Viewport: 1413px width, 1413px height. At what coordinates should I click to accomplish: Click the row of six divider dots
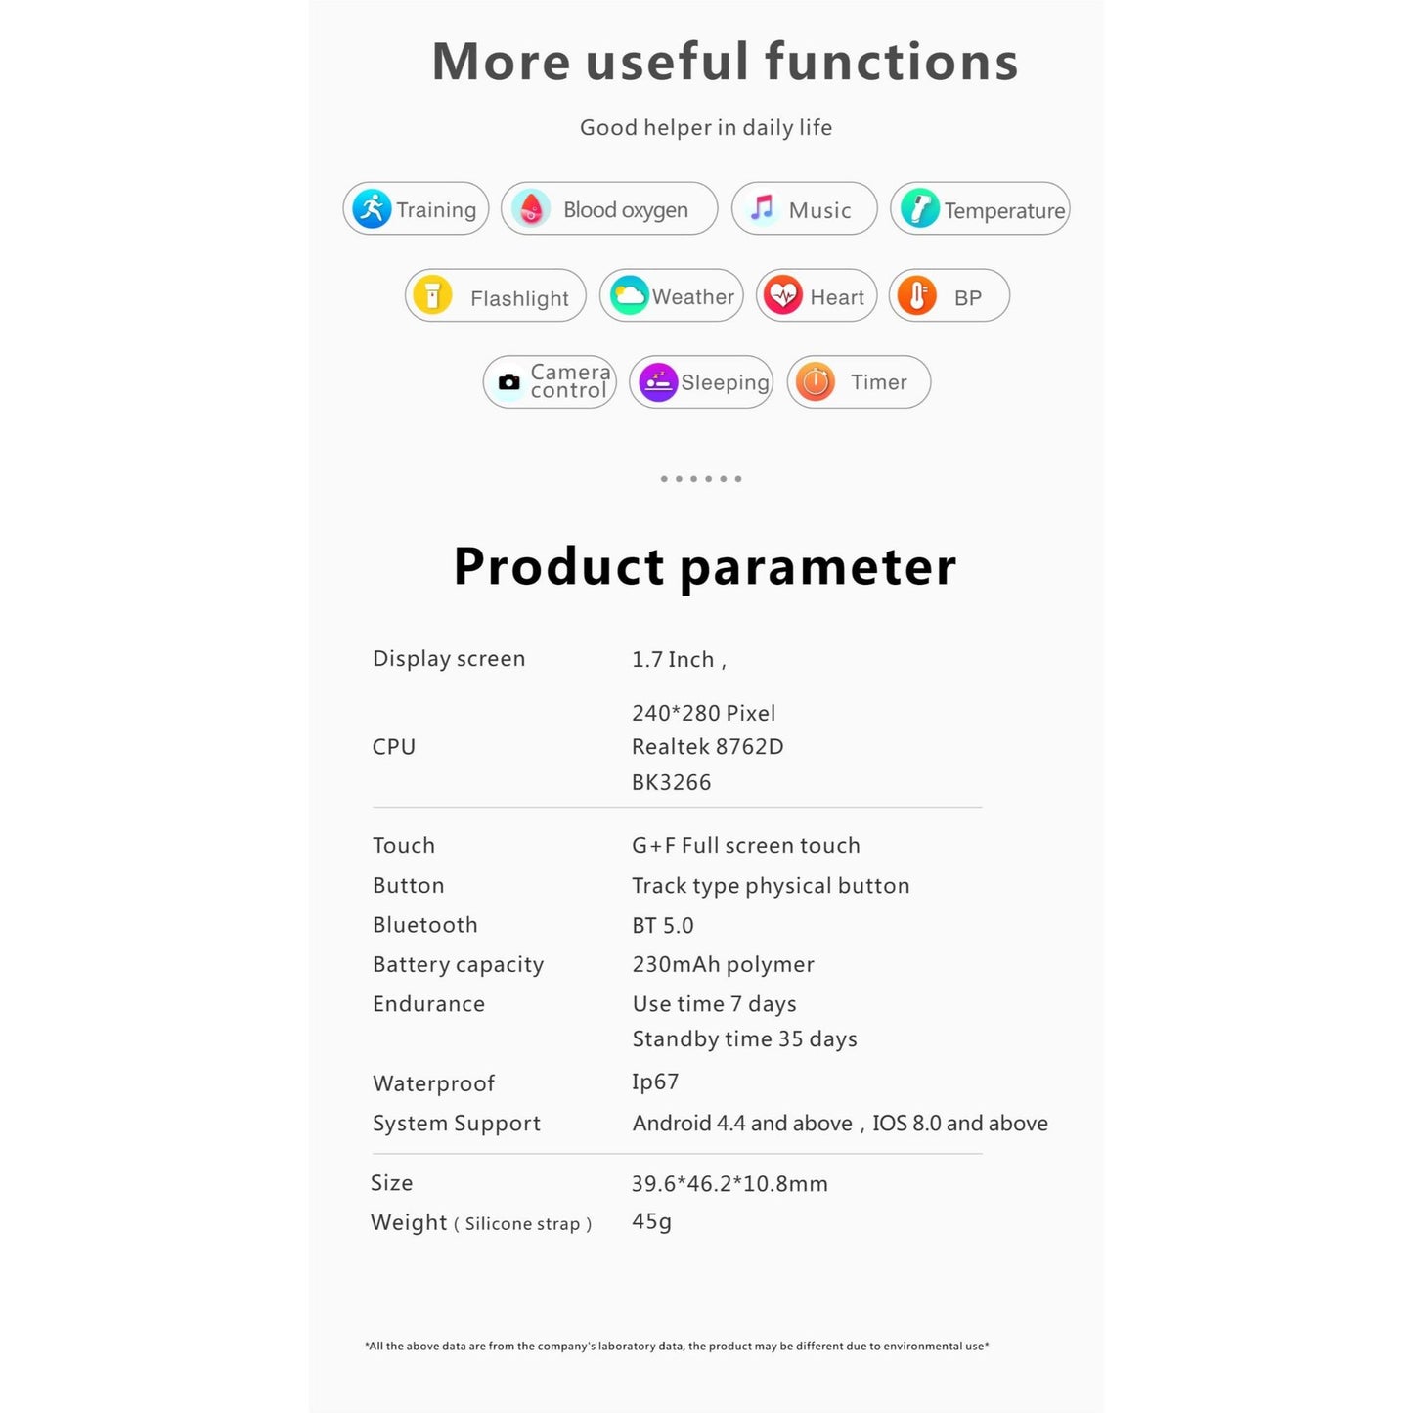pyautogui.click(x=701, y=479)
